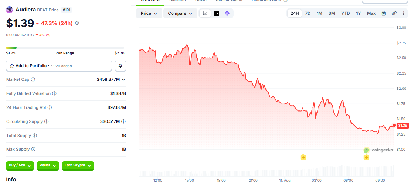Open the Price dropdown
Viewport: 414px width, 185px height.
(149, 13)
